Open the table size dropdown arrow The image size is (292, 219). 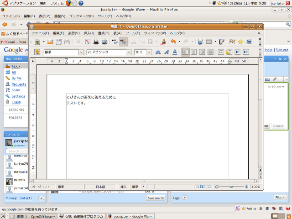(215, 42)
